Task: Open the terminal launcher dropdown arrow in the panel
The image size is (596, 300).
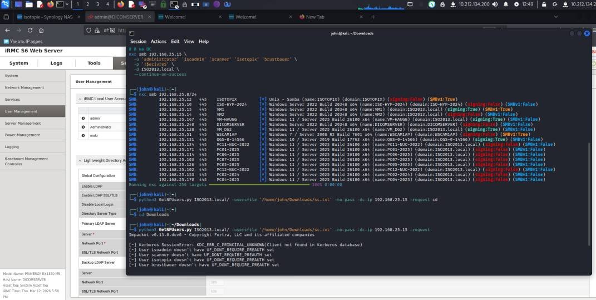Action: coord(67,4)
